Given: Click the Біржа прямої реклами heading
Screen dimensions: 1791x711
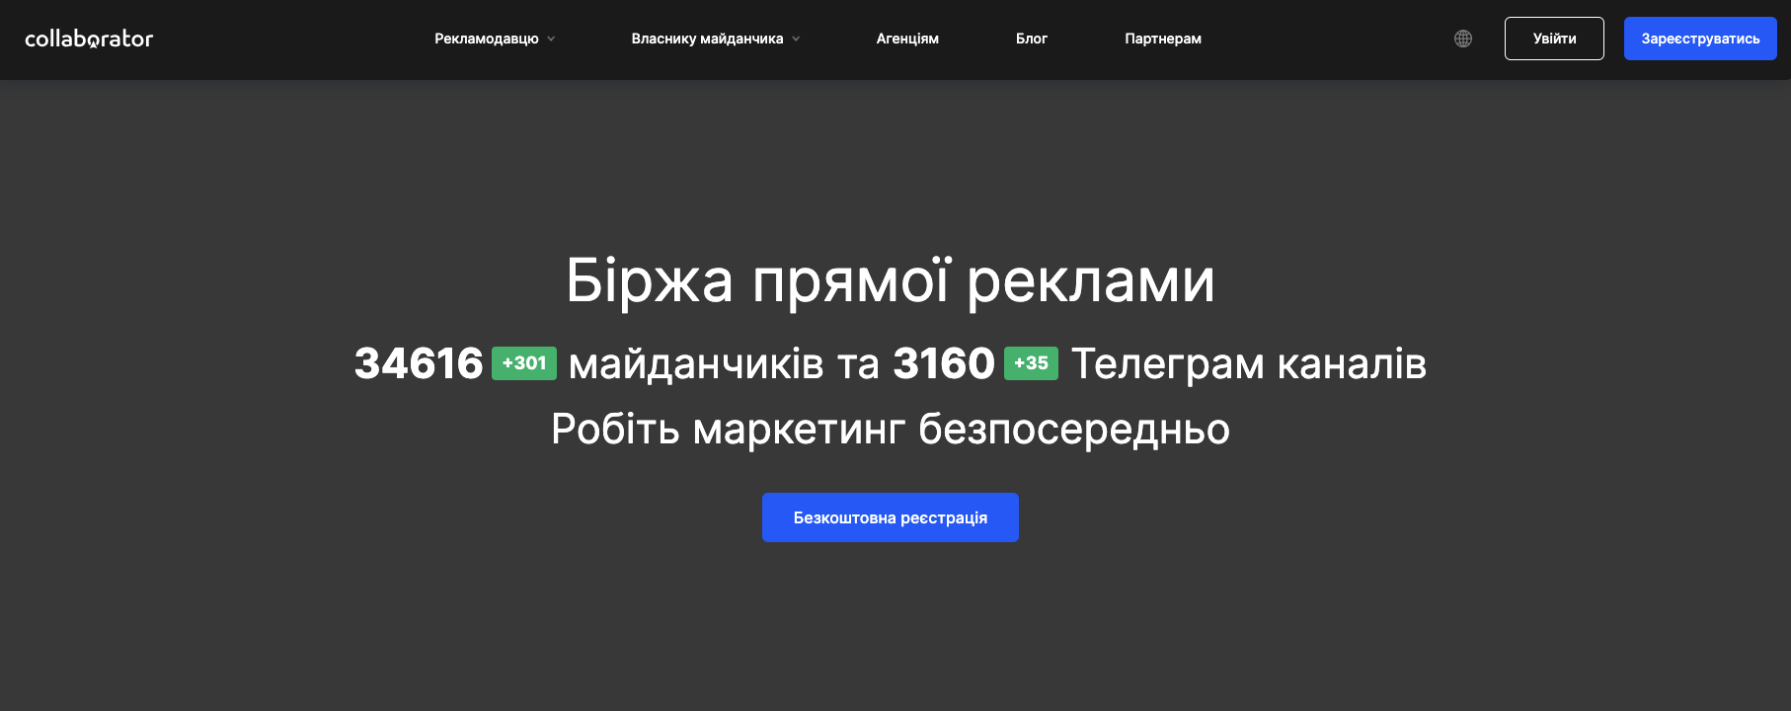Looking at the screenshot, I should click(891, 281).
